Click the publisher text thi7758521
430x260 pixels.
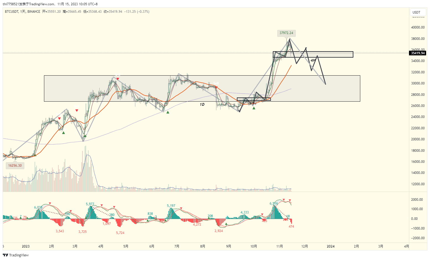pos(11,4)
